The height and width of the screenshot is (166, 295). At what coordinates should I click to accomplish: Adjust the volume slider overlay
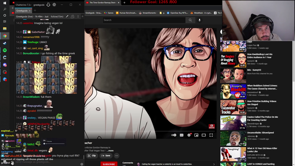click(x=54, y=144)
